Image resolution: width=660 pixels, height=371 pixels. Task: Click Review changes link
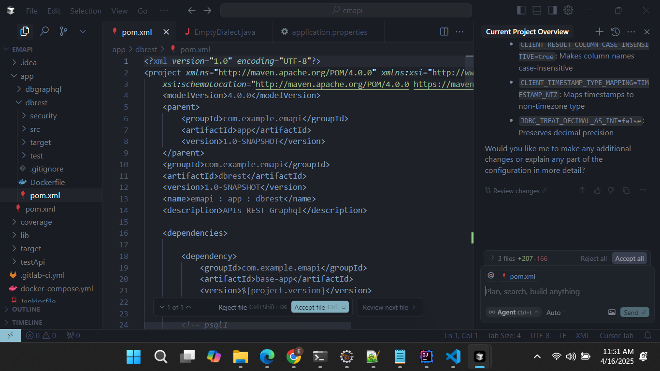coord(516,191)
